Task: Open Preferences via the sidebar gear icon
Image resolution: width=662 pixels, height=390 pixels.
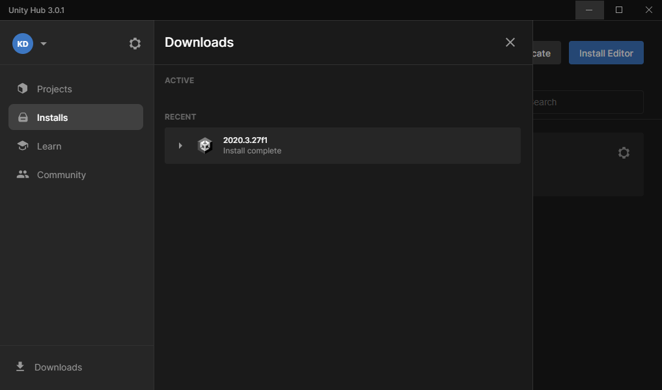Action: 135,44
